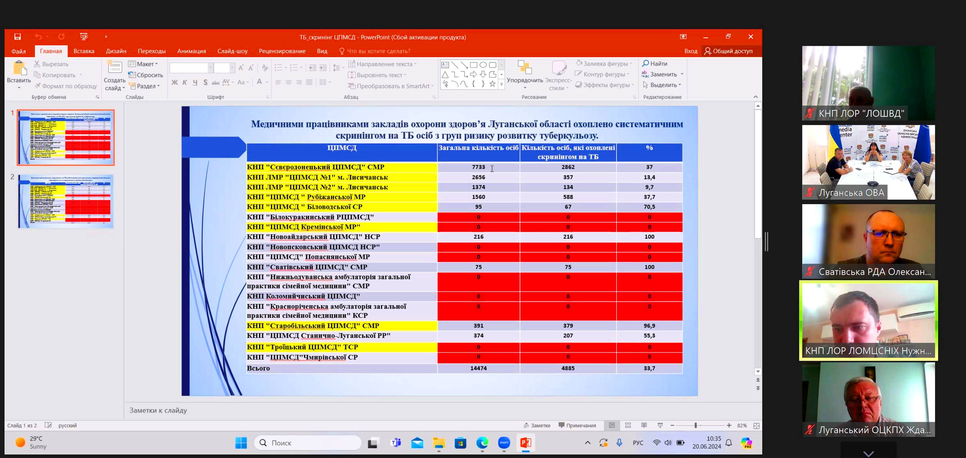Open the Файл menu

[19, 51]
